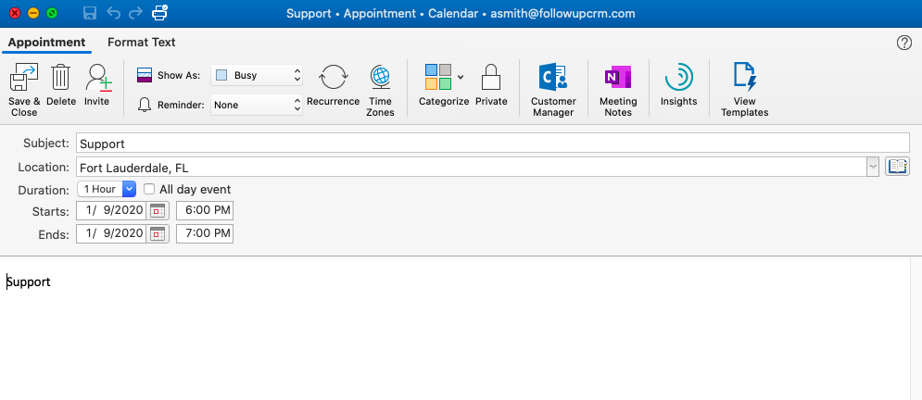Invite attendees using the Invite icon

[98, 77]
